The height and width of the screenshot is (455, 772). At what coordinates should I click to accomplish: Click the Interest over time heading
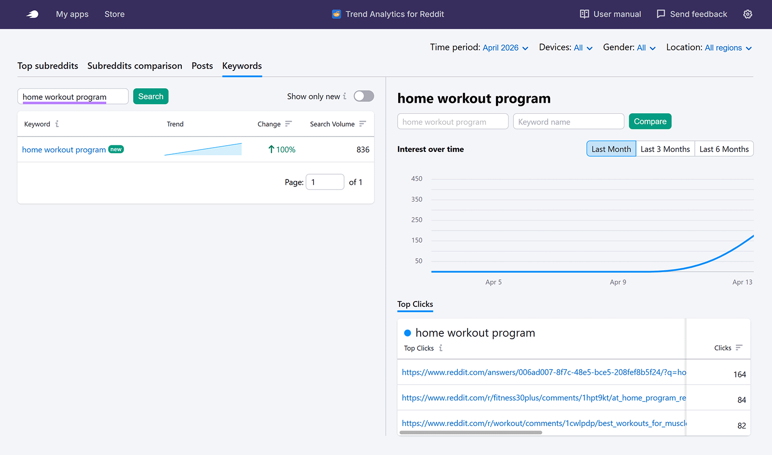pyautogui.click(x=430, y=149)
